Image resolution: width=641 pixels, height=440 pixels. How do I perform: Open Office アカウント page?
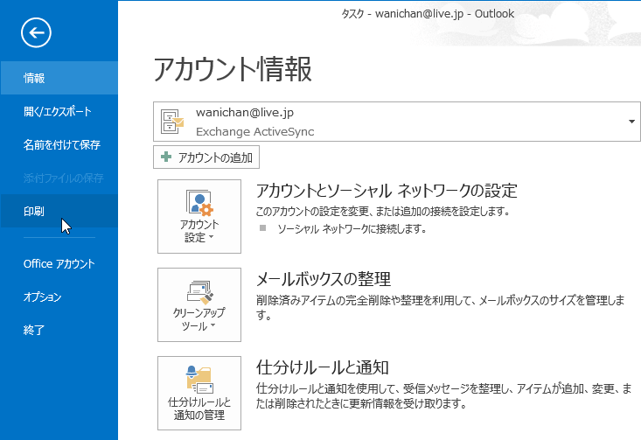[x=59, y=264]
